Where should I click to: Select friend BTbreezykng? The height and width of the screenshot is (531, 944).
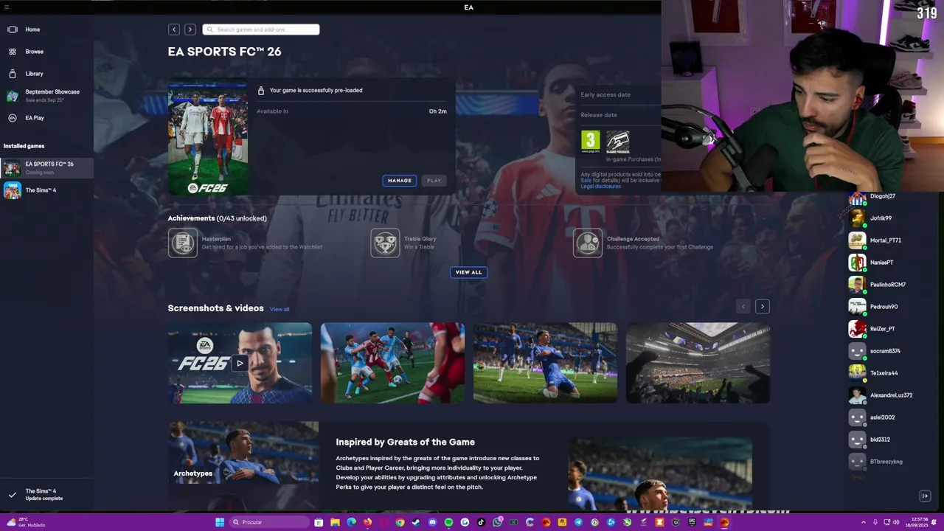pos(886,462)
